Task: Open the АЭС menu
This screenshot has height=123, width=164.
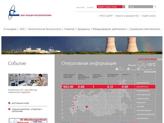Action: click(22, 29)
